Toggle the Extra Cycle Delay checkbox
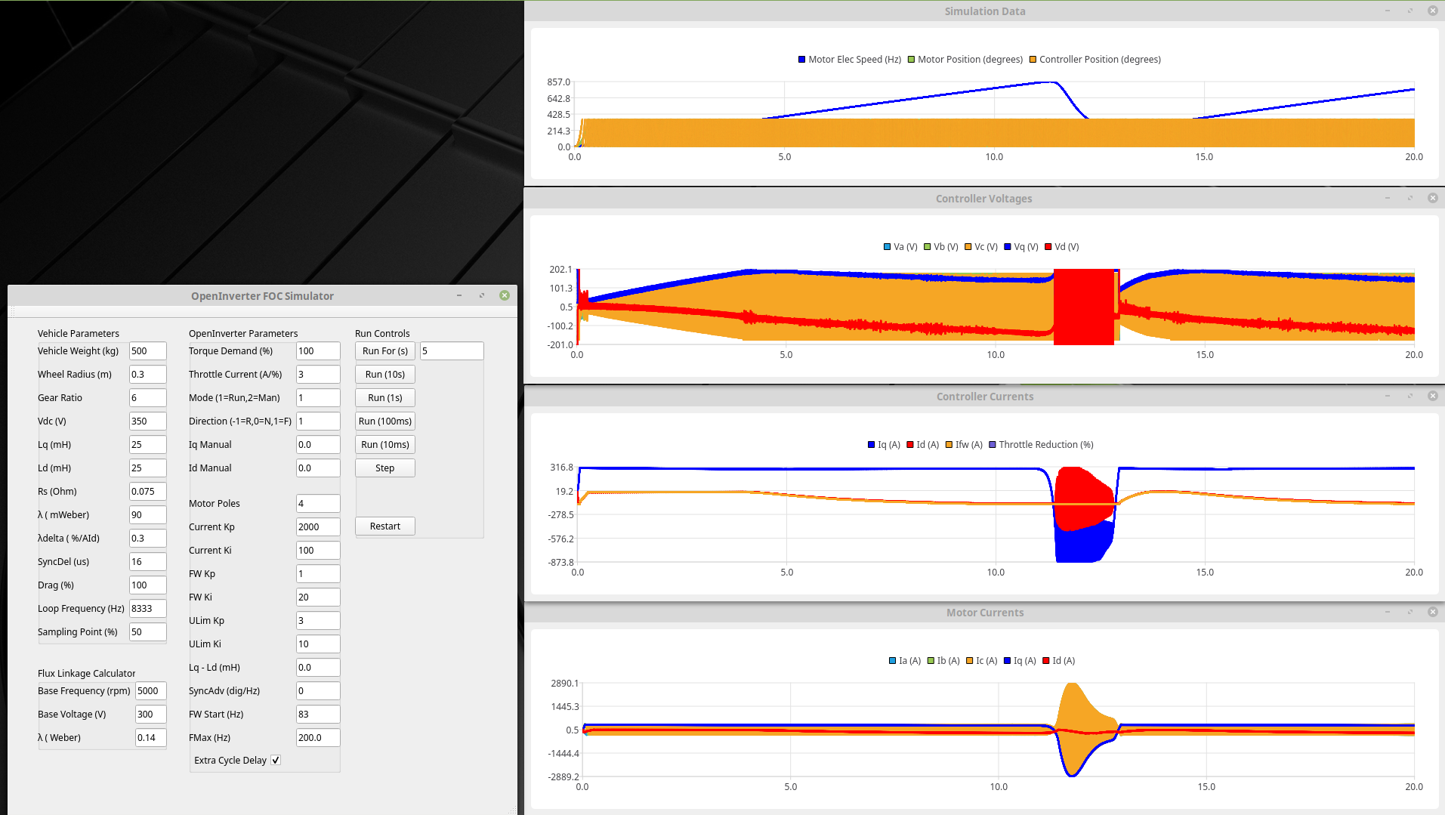Screen dimensions: 1445x815 tap(276, 760)
